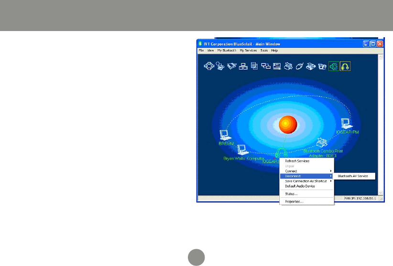Open the View menu
The image size is (393, 266).
(210, 51)
